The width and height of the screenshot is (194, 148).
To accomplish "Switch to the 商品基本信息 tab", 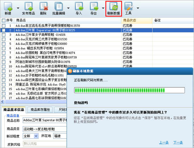I will click(14, 110).
